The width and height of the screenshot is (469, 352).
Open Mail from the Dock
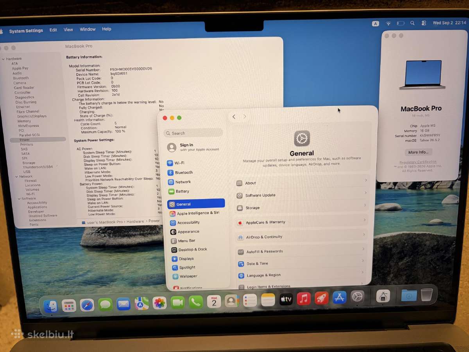(x=123, y=304)
